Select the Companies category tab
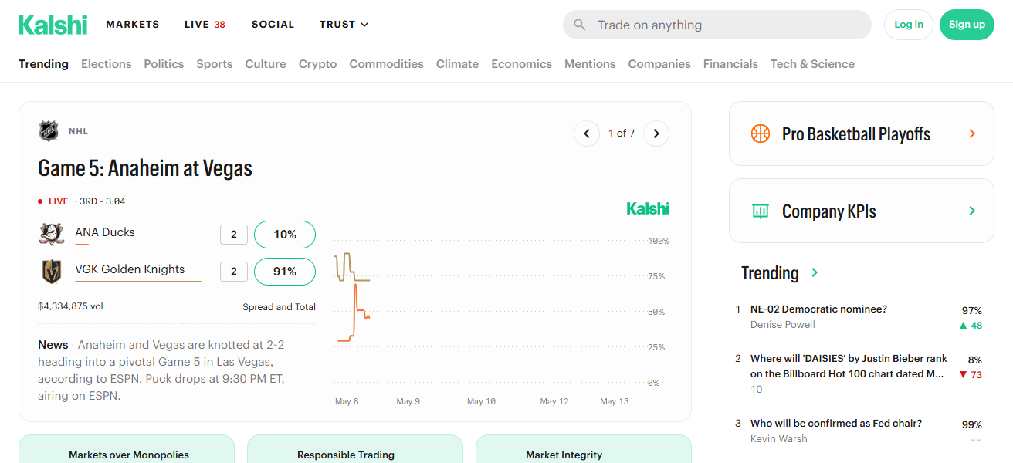 pyautogui.click(x=659, y=64)
